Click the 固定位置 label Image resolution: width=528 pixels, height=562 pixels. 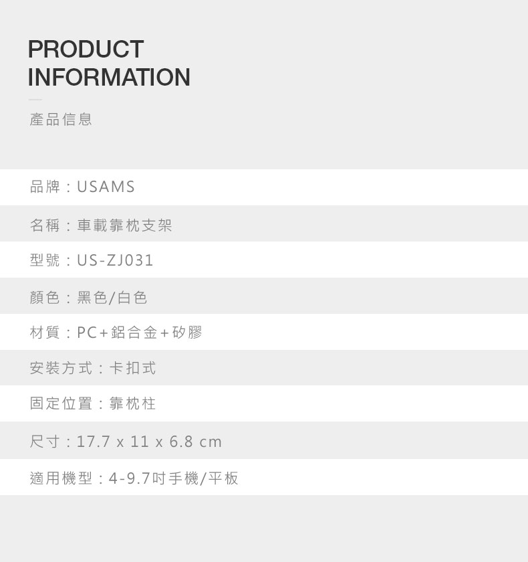point(61,403)
